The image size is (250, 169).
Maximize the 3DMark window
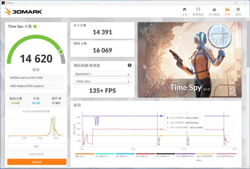[236, 3]
